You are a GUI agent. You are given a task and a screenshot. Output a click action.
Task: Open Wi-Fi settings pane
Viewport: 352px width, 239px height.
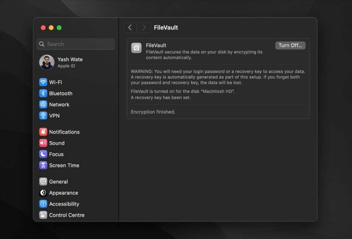(76, 82)
